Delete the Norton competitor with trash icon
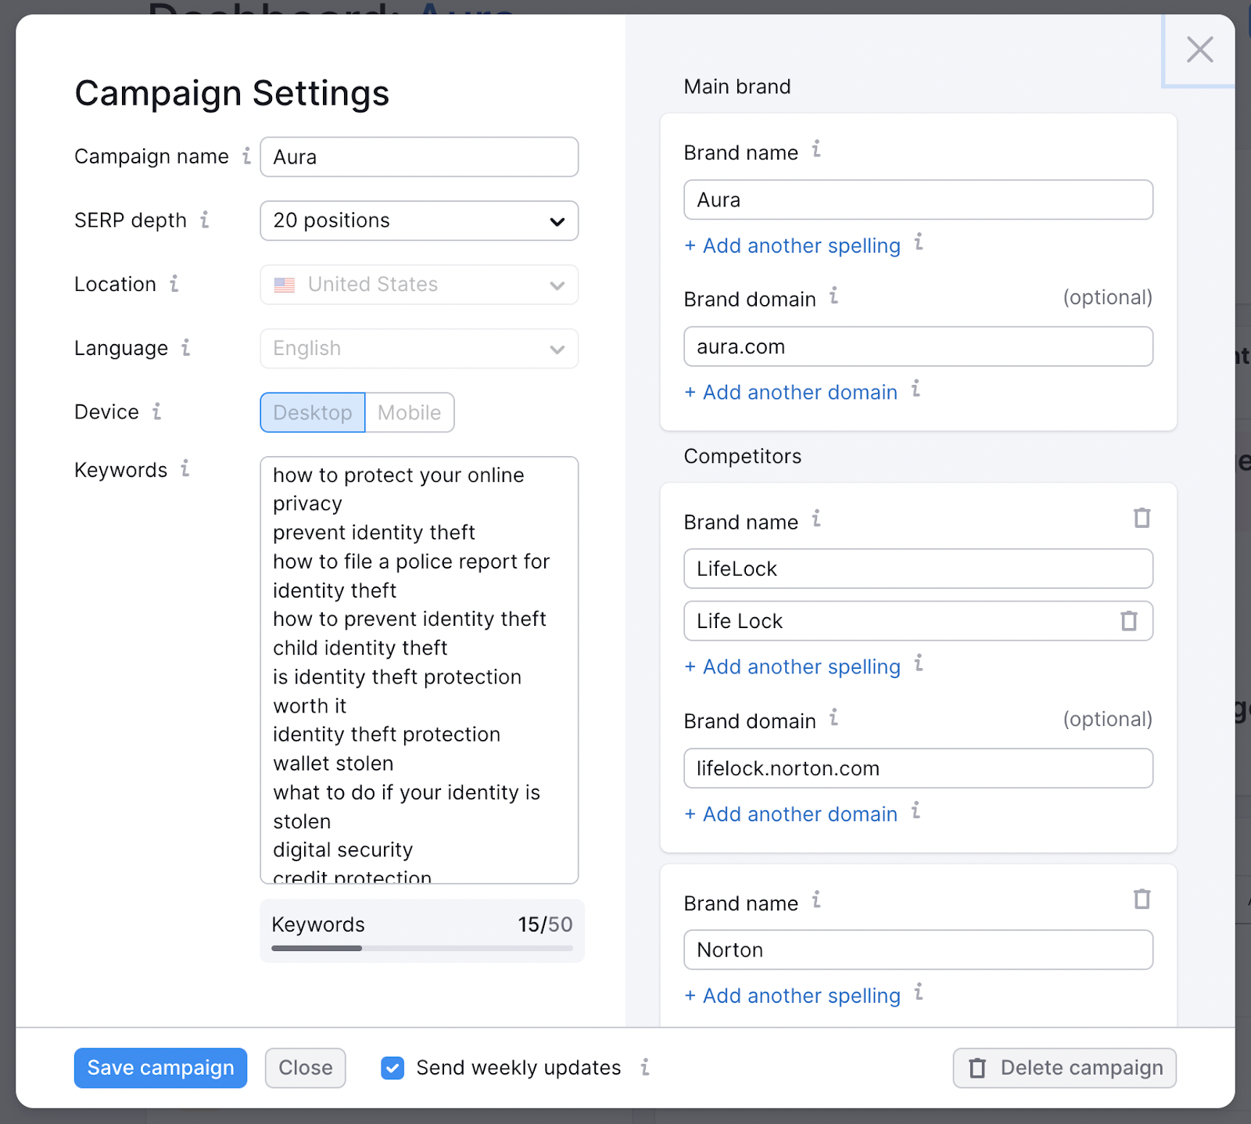The height and width of the screenshot is (1124, 1251). [1142, 900]
